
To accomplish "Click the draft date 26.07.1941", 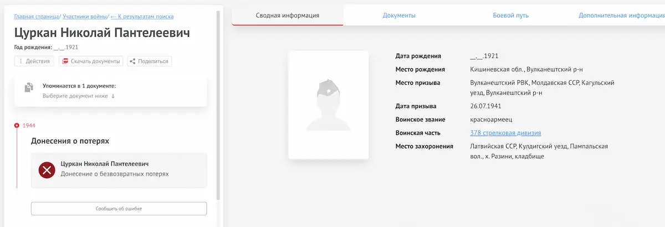I will pyautogui.click(x=485, y=106).
